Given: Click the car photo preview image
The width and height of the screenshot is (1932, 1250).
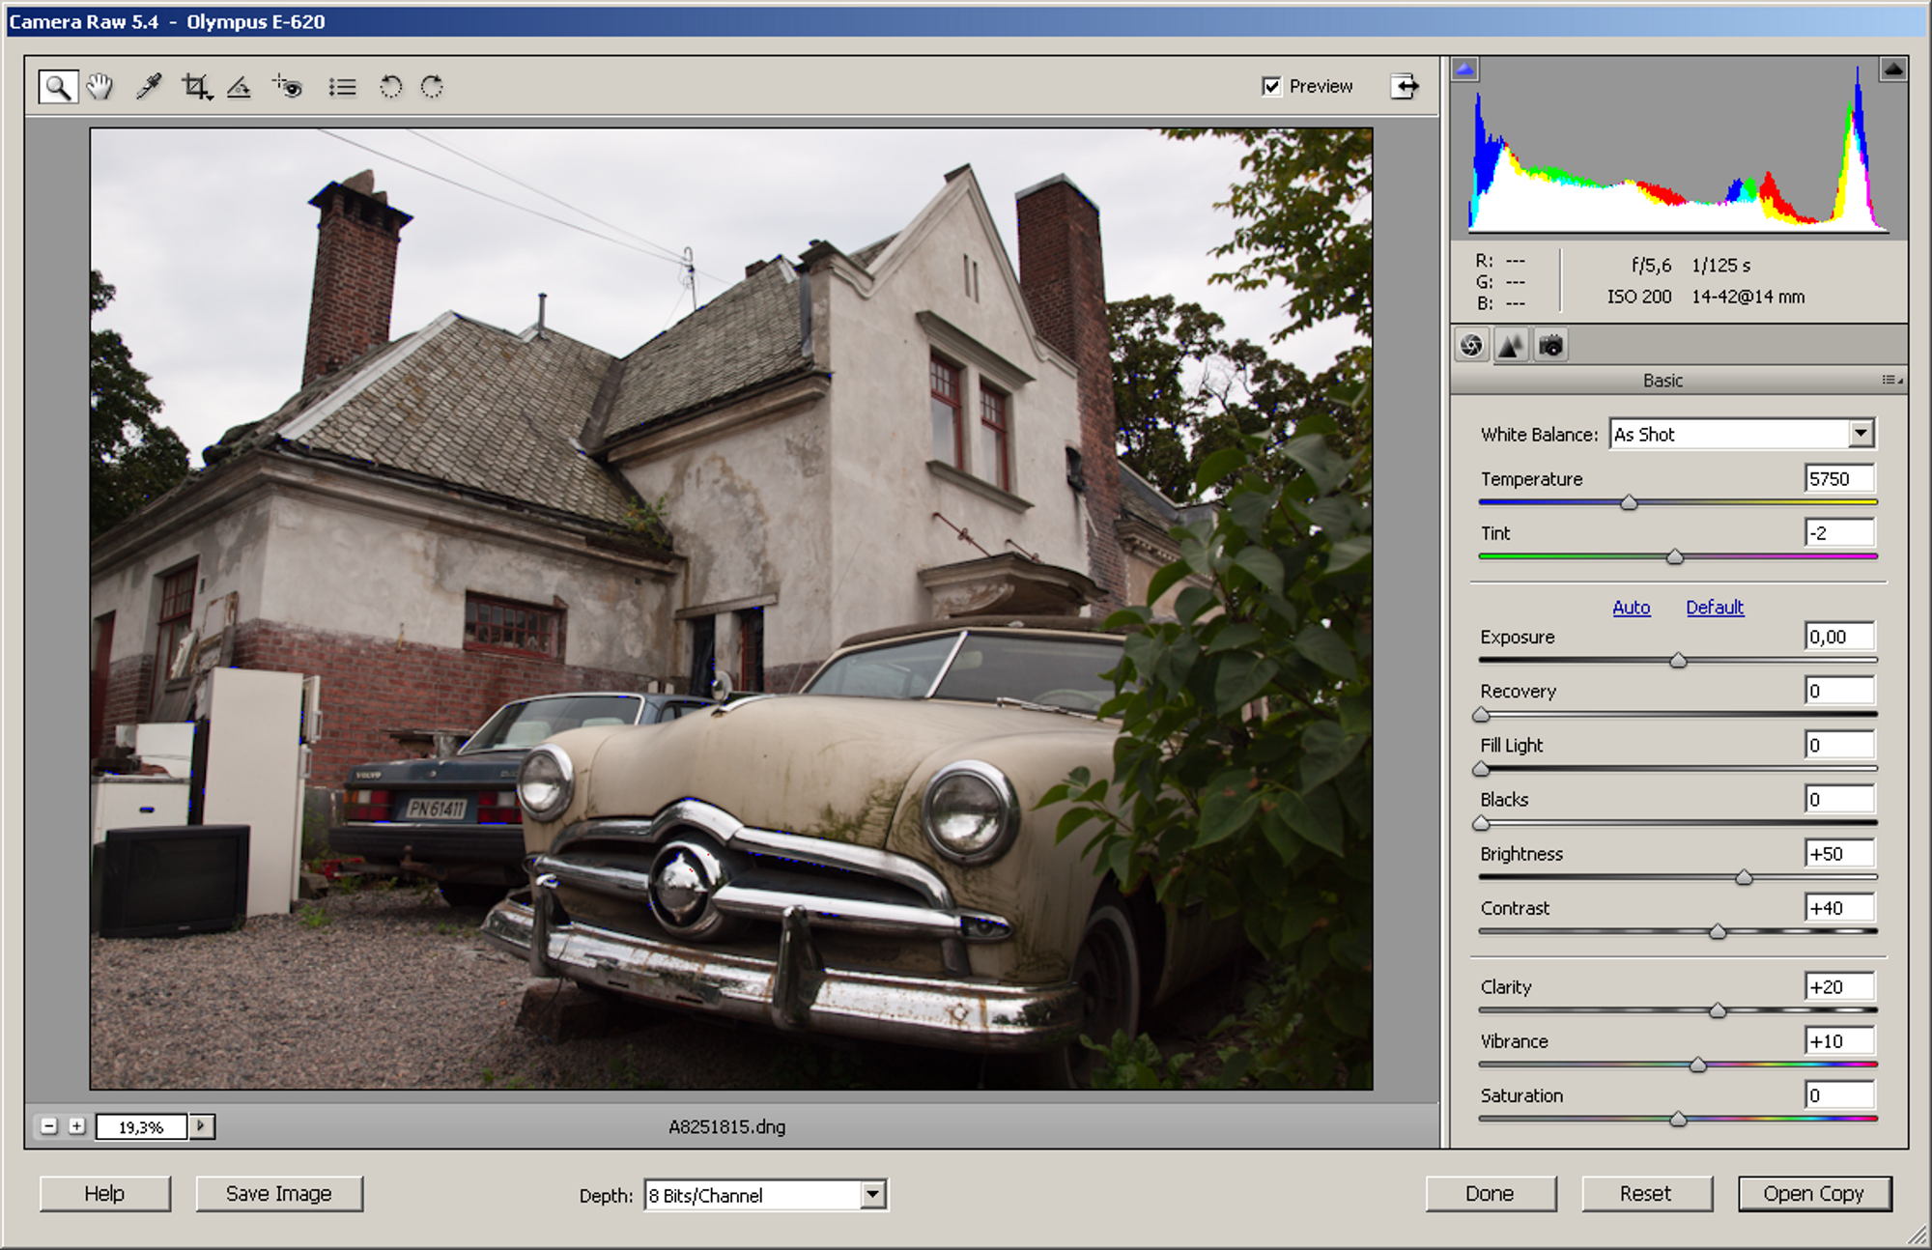Looking at the screenshot, I should [731, 609].
